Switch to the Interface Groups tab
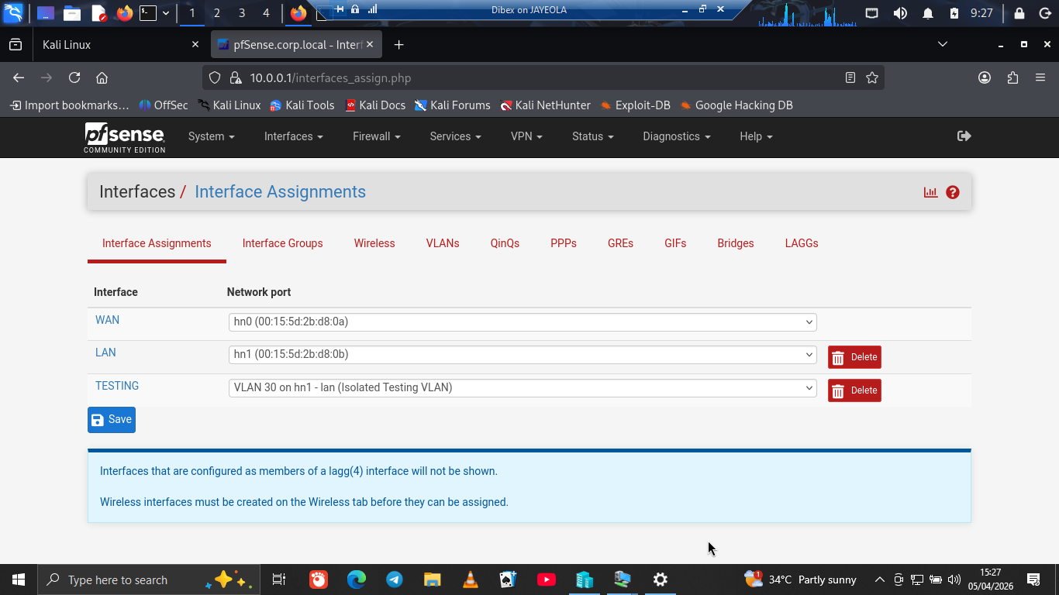1059x595 pixels. pos(282,243)
